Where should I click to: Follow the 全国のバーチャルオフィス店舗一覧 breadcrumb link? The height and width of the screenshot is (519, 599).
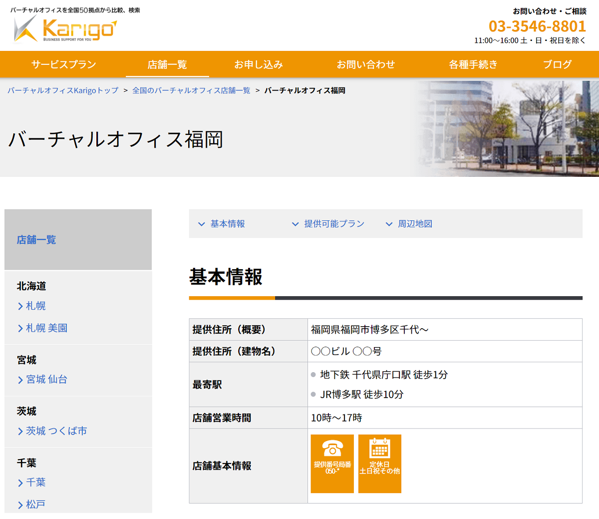click(x=191, y=90)
